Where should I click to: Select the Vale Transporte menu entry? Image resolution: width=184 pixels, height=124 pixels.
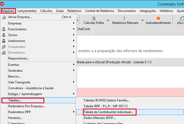[x=39, y=82]
